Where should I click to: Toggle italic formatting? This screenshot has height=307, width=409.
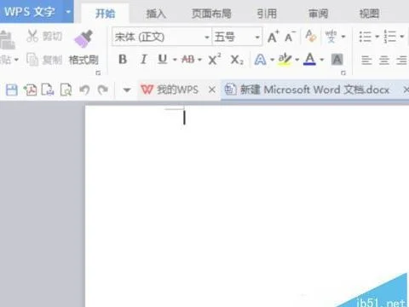coord(144,60)
